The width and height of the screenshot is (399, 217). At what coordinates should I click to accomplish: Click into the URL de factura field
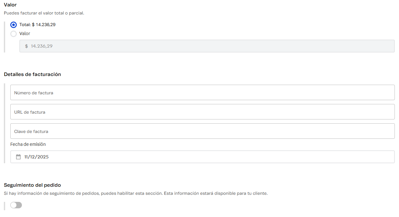pyautogui.click(x=202, y=112)
